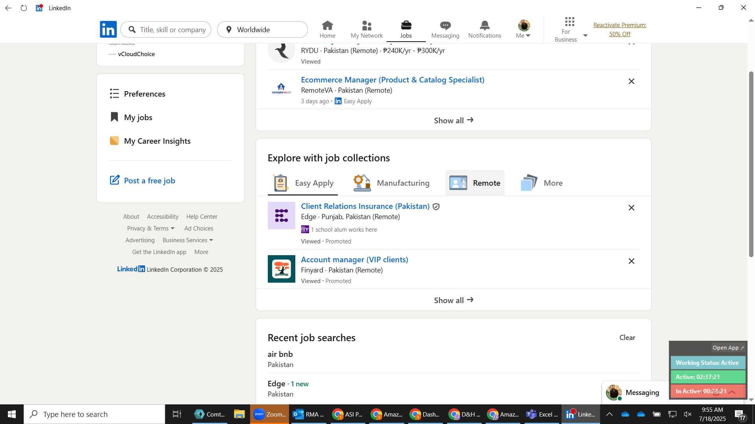Screen dimensions: 755x424
Task: Click the Advertising footer link
Action: click(x=140, y=240)
